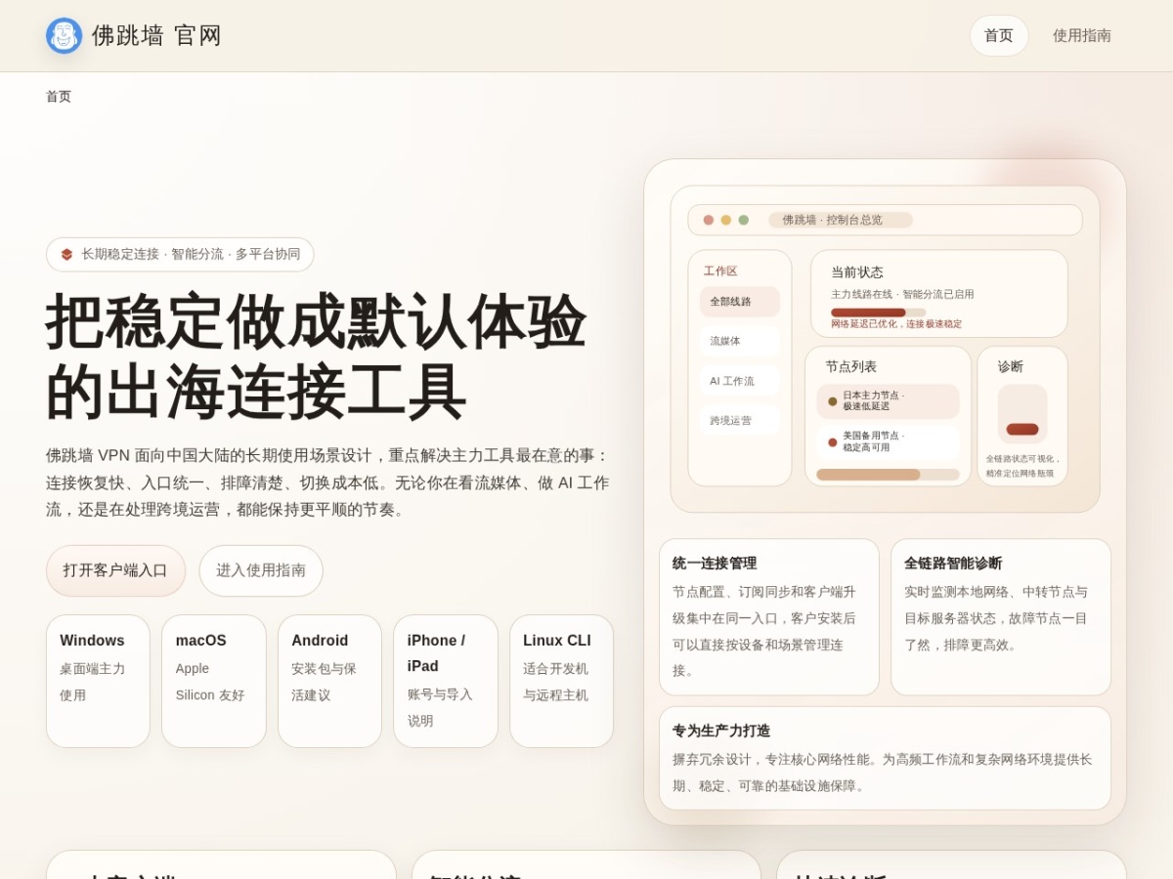Click the 网络延迟已优化 status text
This screenshot has width=1173, height=879.
(x=896, y=324)
